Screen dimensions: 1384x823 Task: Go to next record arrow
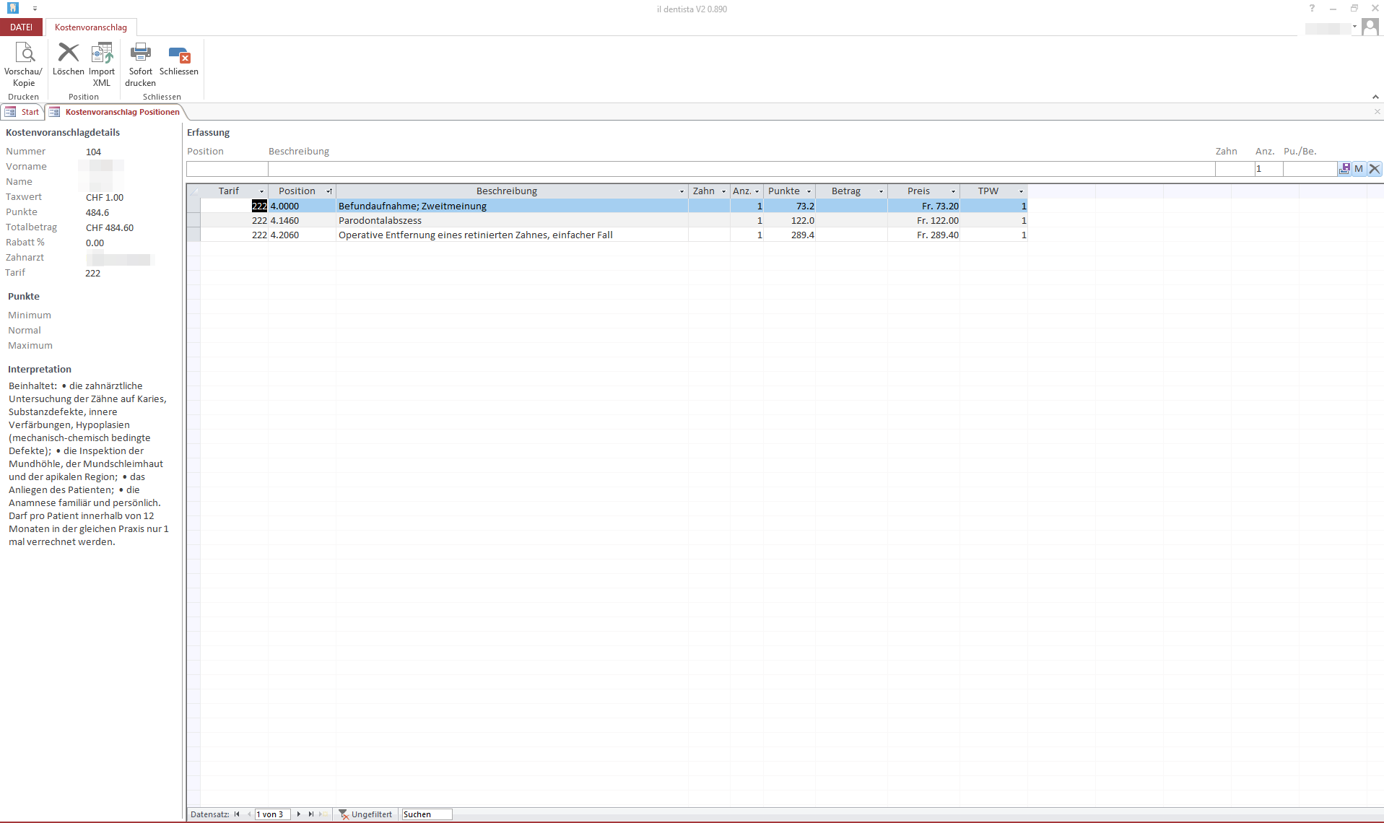click(299, 814)
